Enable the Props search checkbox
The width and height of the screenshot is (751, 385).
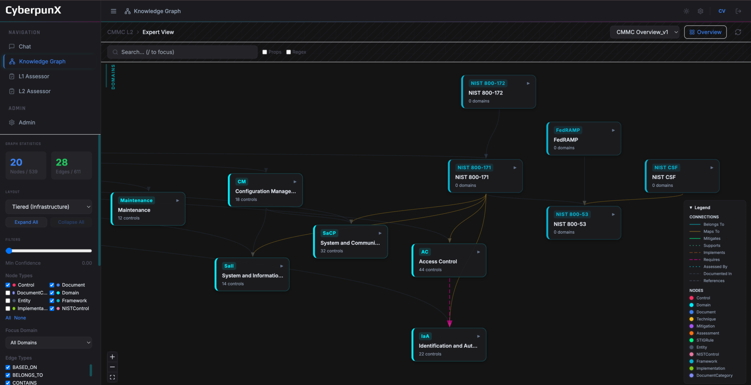[265, 52]
